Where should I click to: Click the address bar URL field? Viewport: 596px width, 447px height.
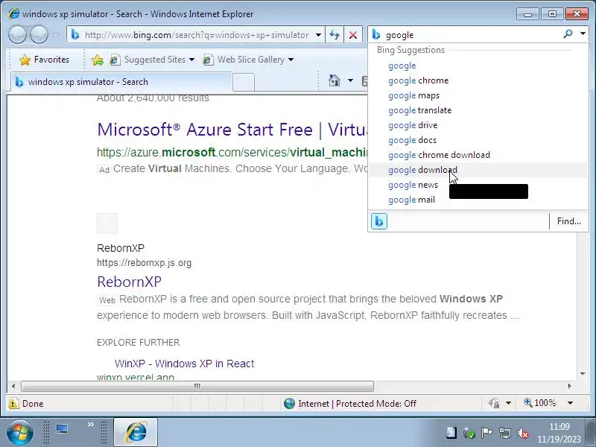pos(196,35)
